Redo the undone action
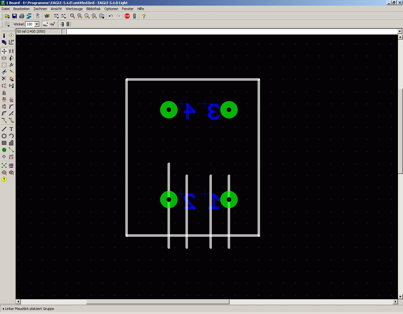Image resolution: width=403 pixels, height=314 pixels. (x=118, y=16)
